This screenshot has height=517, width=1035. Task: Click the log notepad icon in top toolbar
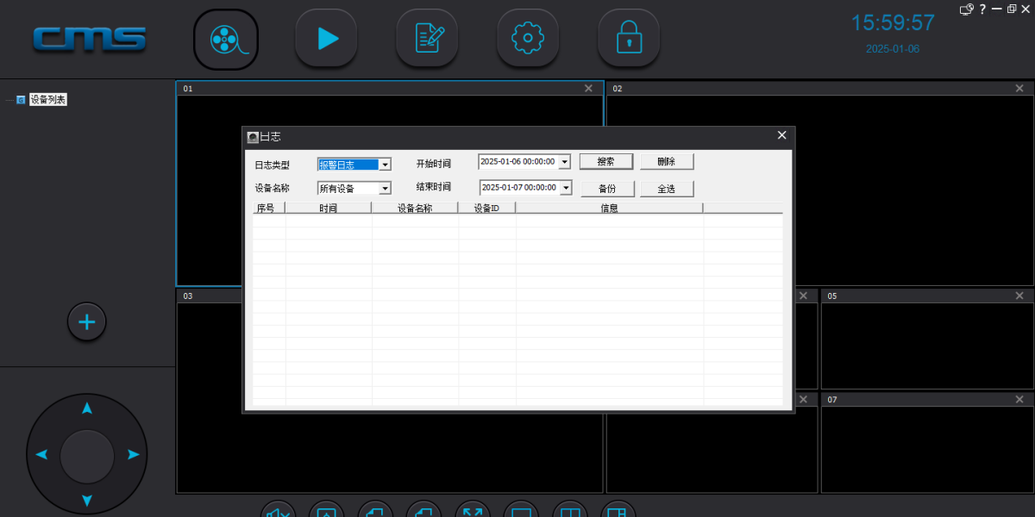pos(427,39)
